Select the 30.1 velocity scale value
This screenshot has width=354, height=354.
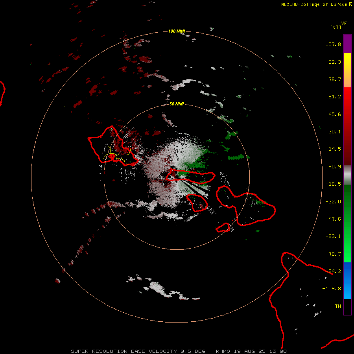pyautogui.click(x=335, y=132)
